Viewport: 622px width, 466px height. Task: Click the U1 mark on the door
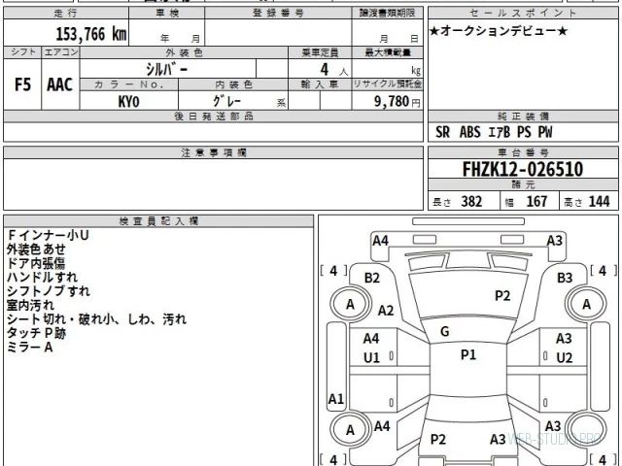tap(371, 358)
